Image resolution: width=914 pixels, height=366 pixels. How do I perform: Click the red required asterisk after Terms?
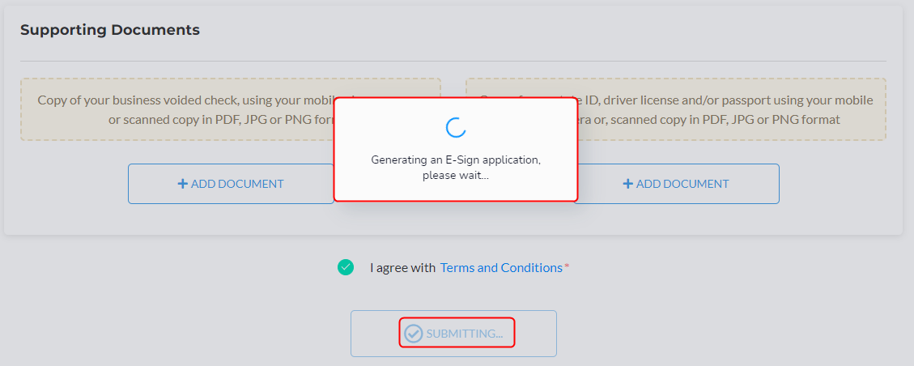pos(567,266)
